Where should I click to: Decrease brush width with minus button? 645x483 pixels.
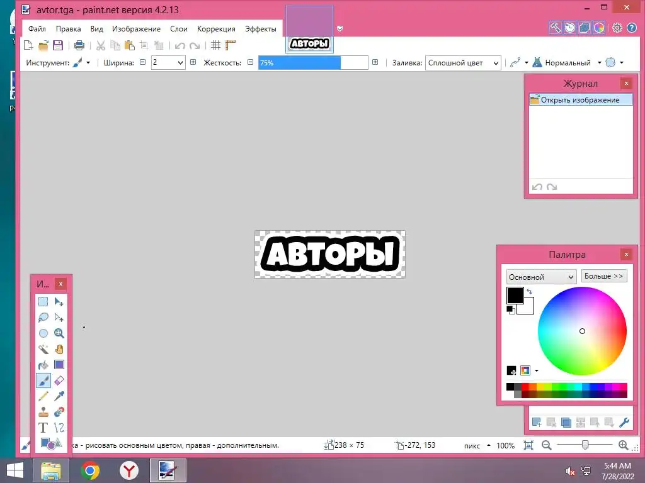[x=143, y=62]
